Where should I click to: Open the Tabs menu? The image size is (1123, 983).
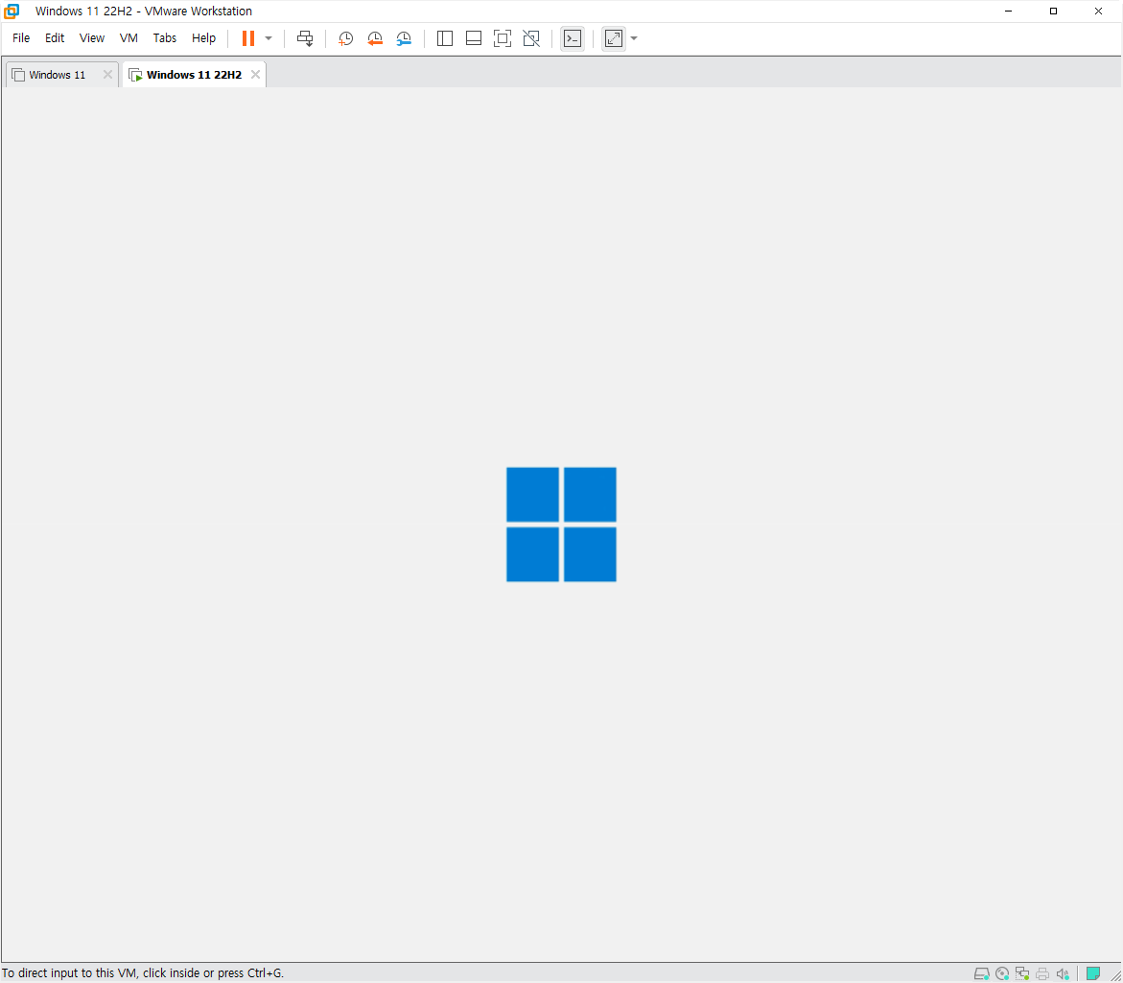pos(164,38)
